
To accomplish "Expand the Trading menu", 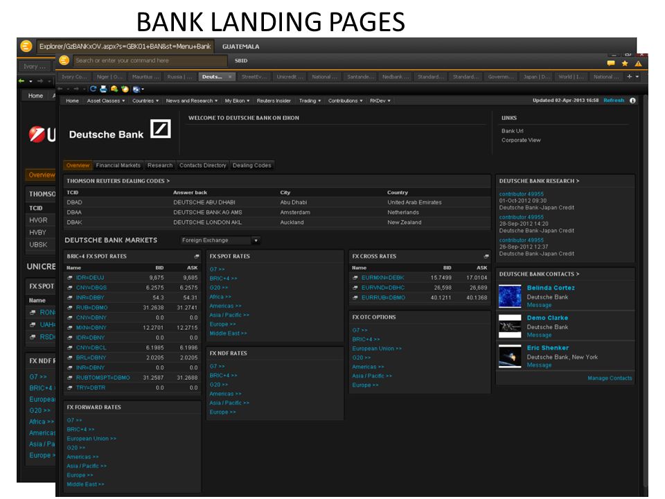I will pyautogui.click(x=310, y=100).
